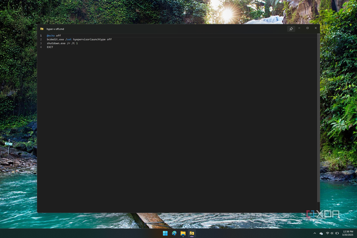Open the clock and date 3/20/2025
Image resolution: width=357 pixels, height=238 pixels.
click(348, 233)
